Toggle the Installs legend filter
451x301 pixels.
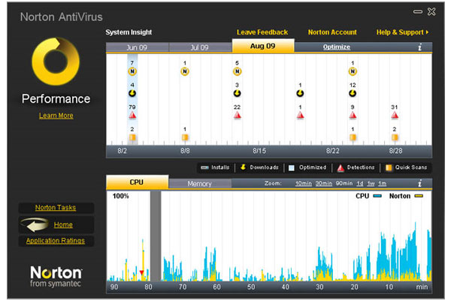point(216,167)
